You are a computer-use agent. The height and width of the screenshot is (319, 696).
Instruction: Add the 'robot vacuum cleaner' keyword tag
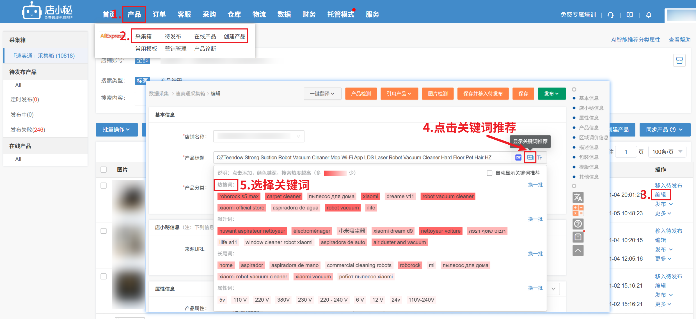point(448,197)
